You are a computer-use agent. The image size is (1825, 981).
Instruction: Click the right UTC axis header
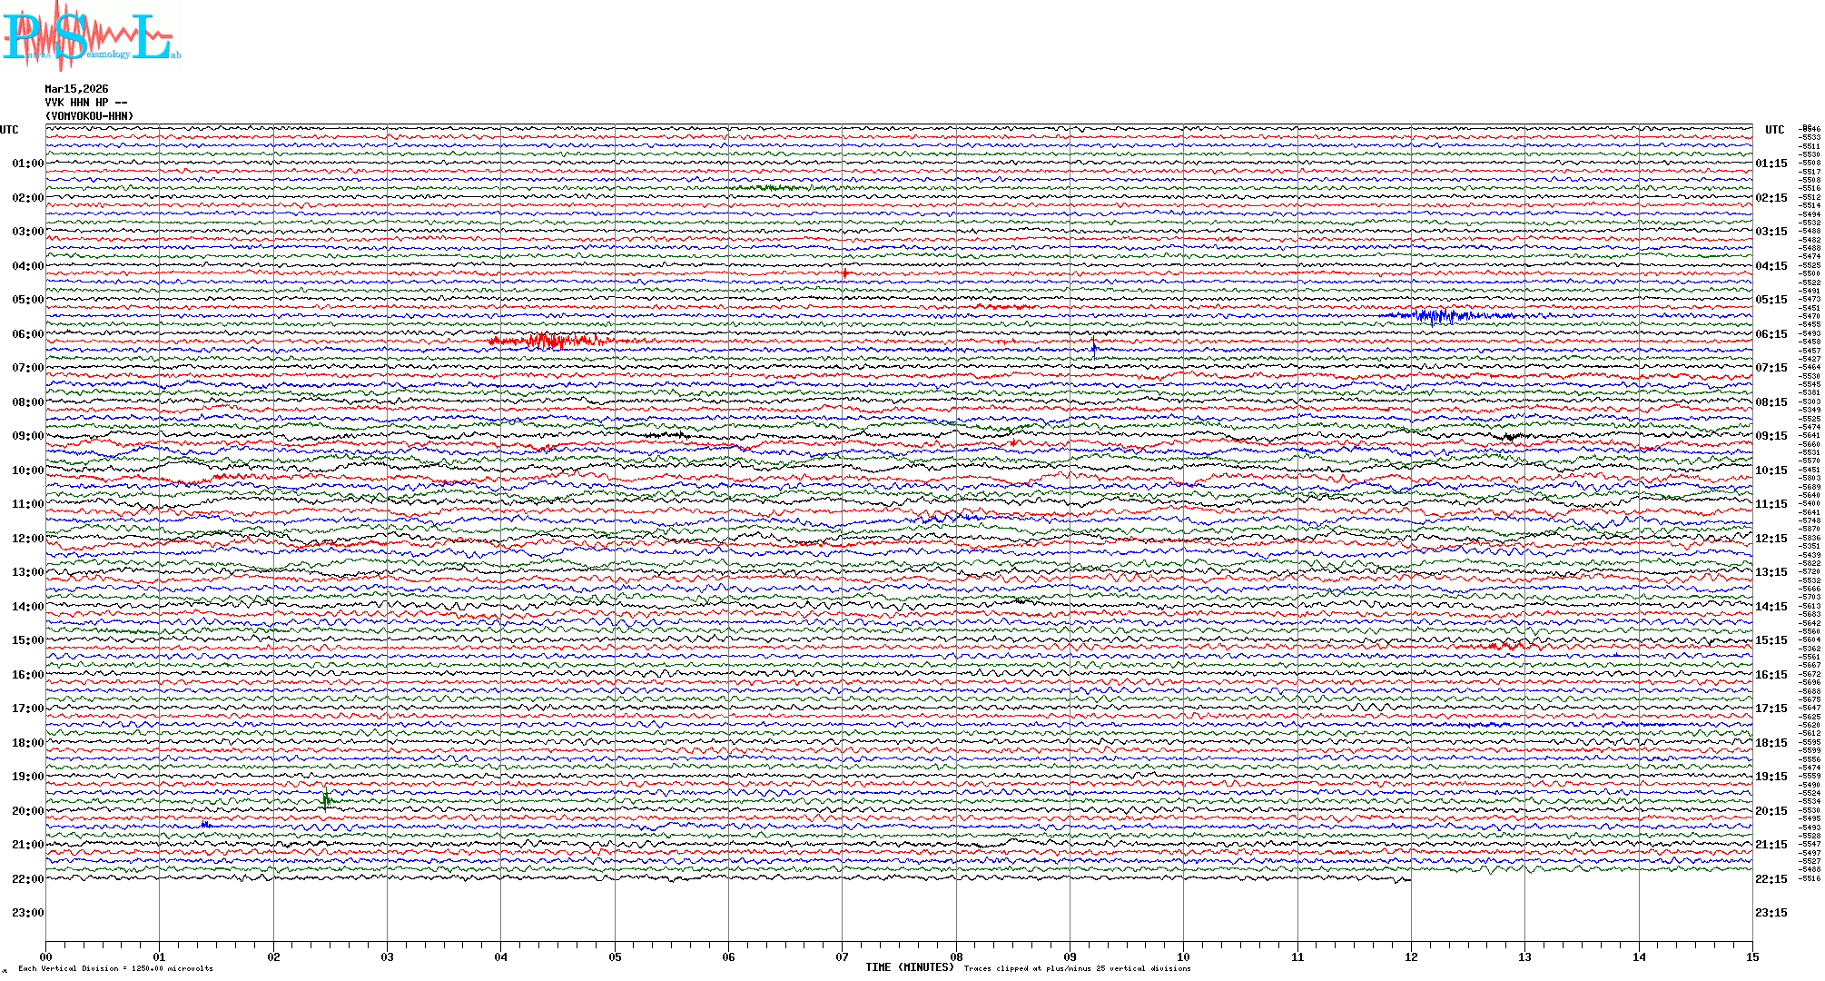(1774, 130)
